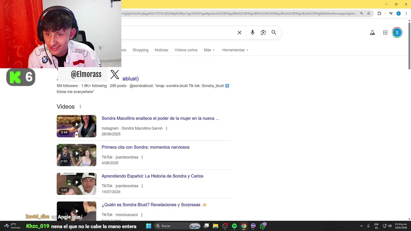Screen dimensions: 411x231
Task: Clear the Google search box text
Action: [240, 32]
